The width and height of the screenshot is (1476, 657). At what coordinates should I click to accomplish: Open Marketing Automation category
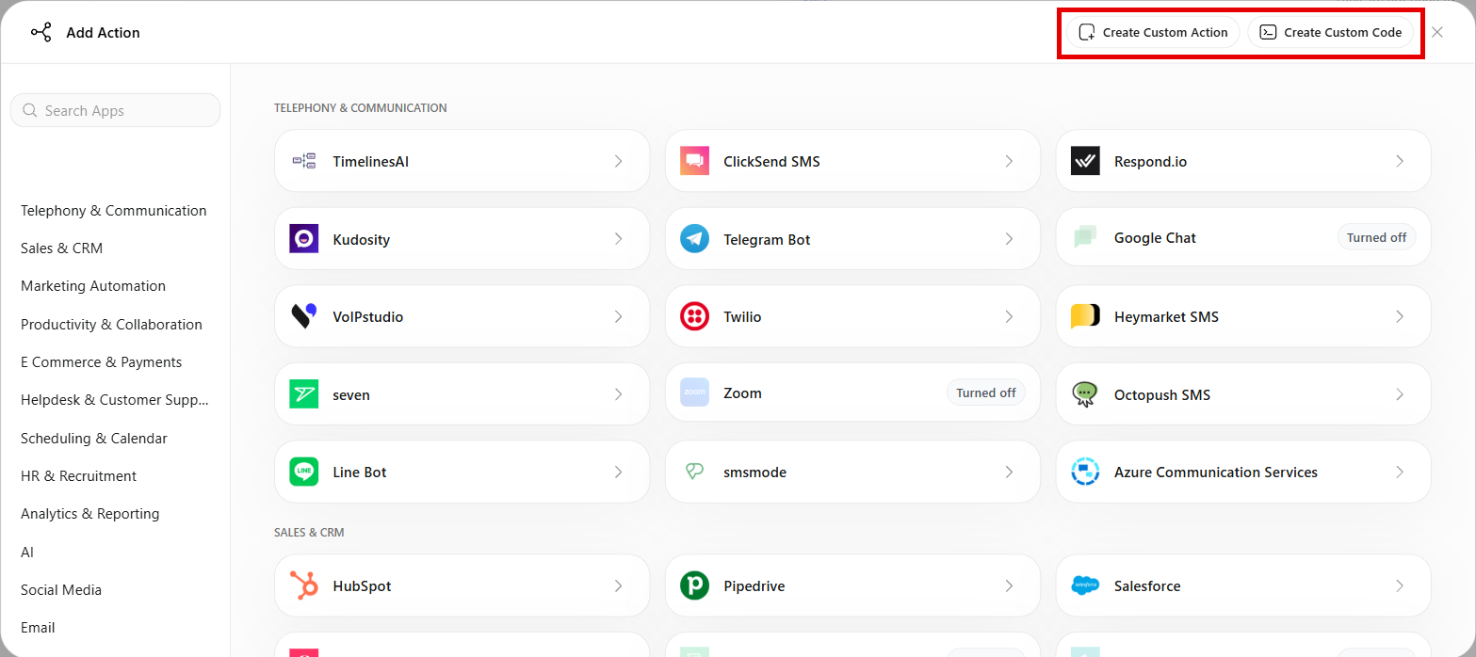click(x=93, y=286)
